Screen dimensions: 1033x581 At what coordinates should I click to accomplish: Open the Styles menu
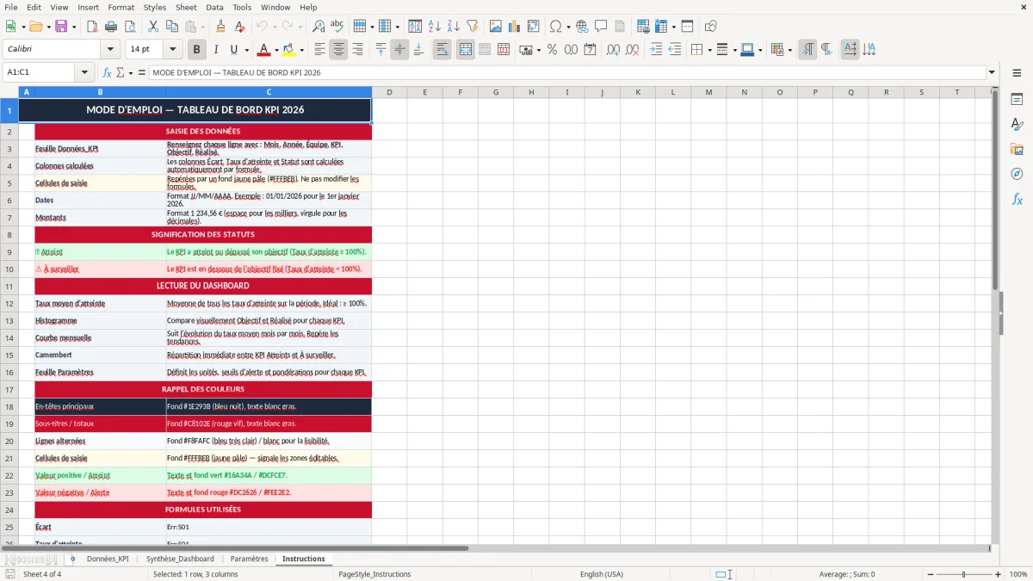pos(155,7)
